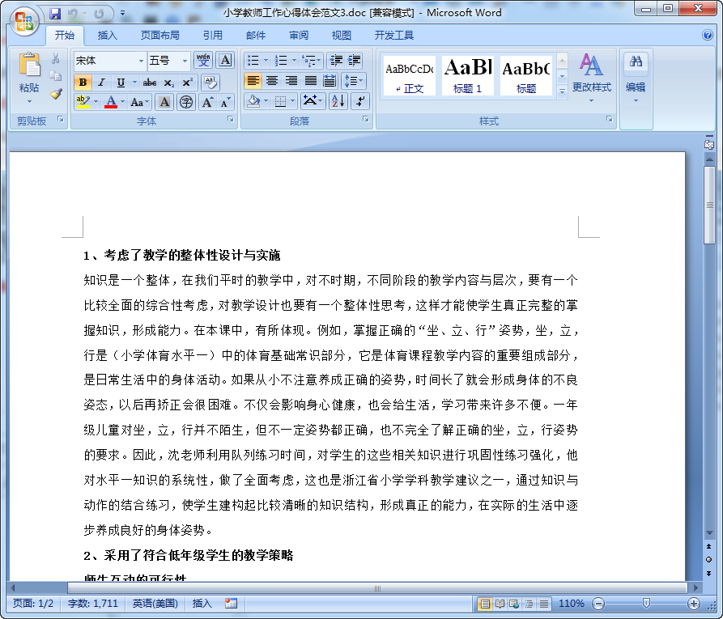Toggle Italic formatting
The image size is (723, 619).
(101, 83)
